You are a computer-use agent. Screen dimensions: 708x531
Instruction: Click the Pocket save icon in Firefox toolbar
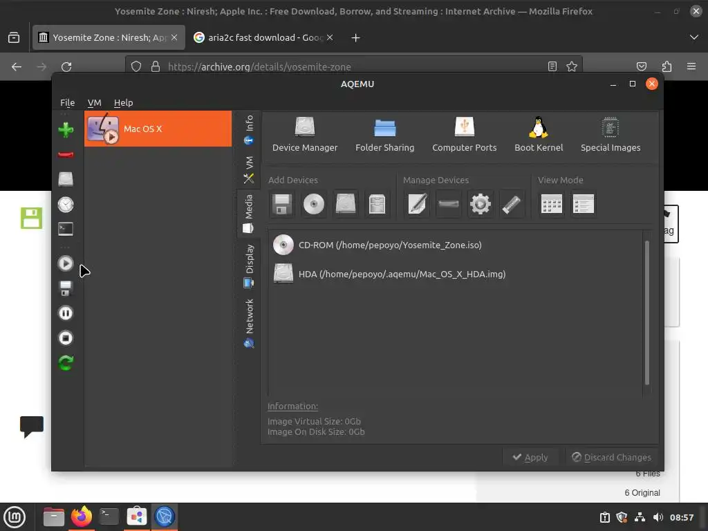point(641,66)
